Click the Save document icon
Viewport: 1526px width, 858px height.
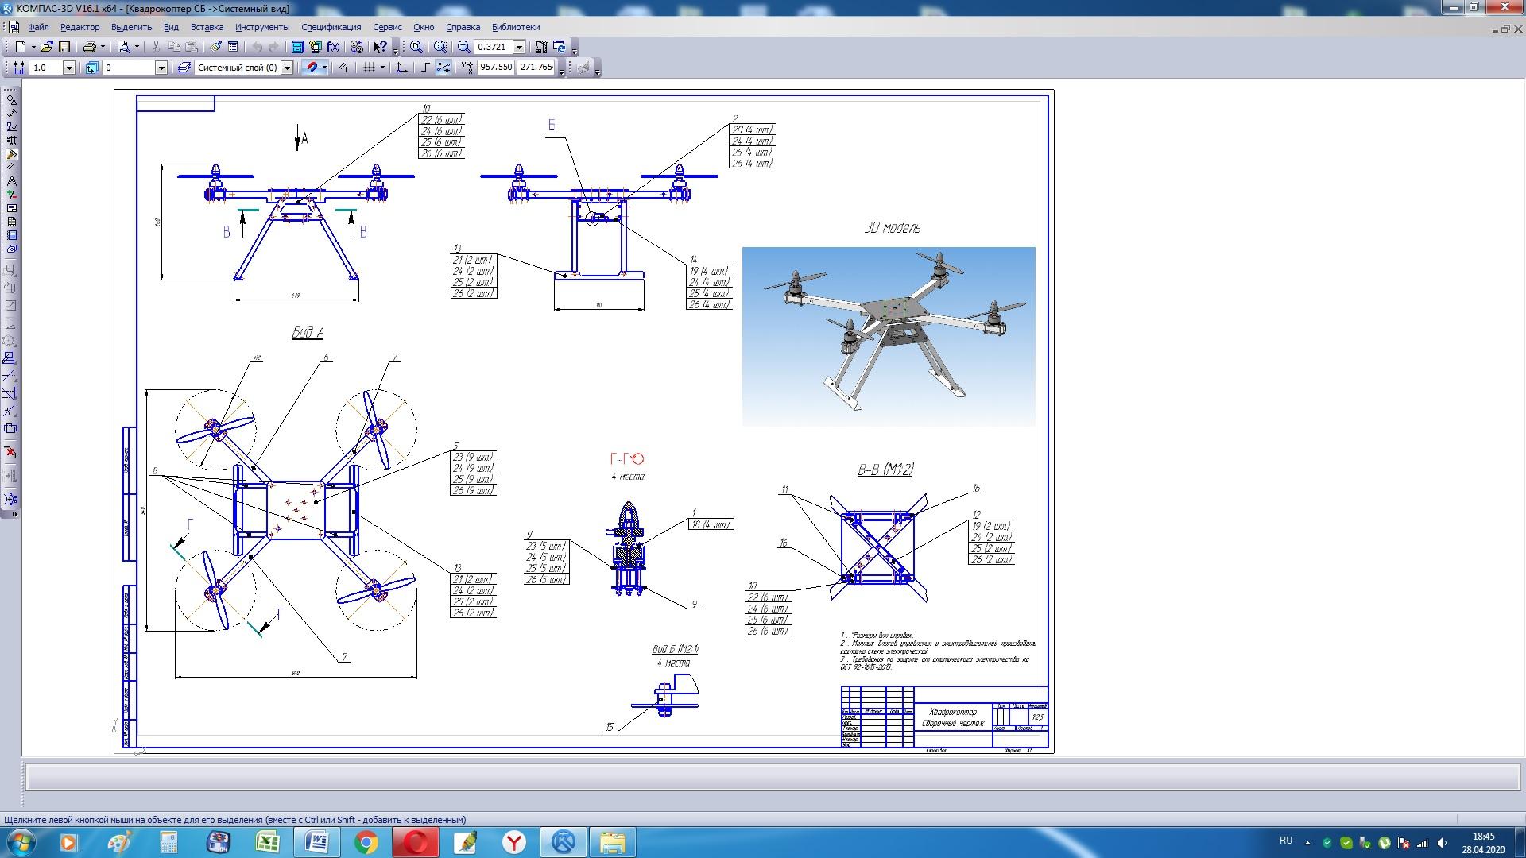[64, 47]
